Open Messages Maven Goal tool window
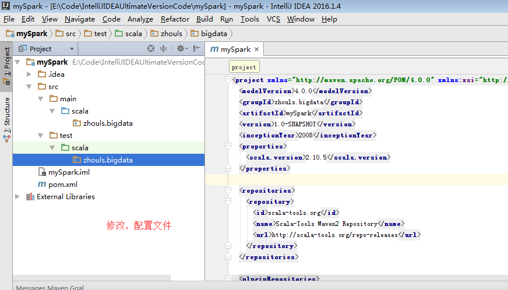 [50, 287]
